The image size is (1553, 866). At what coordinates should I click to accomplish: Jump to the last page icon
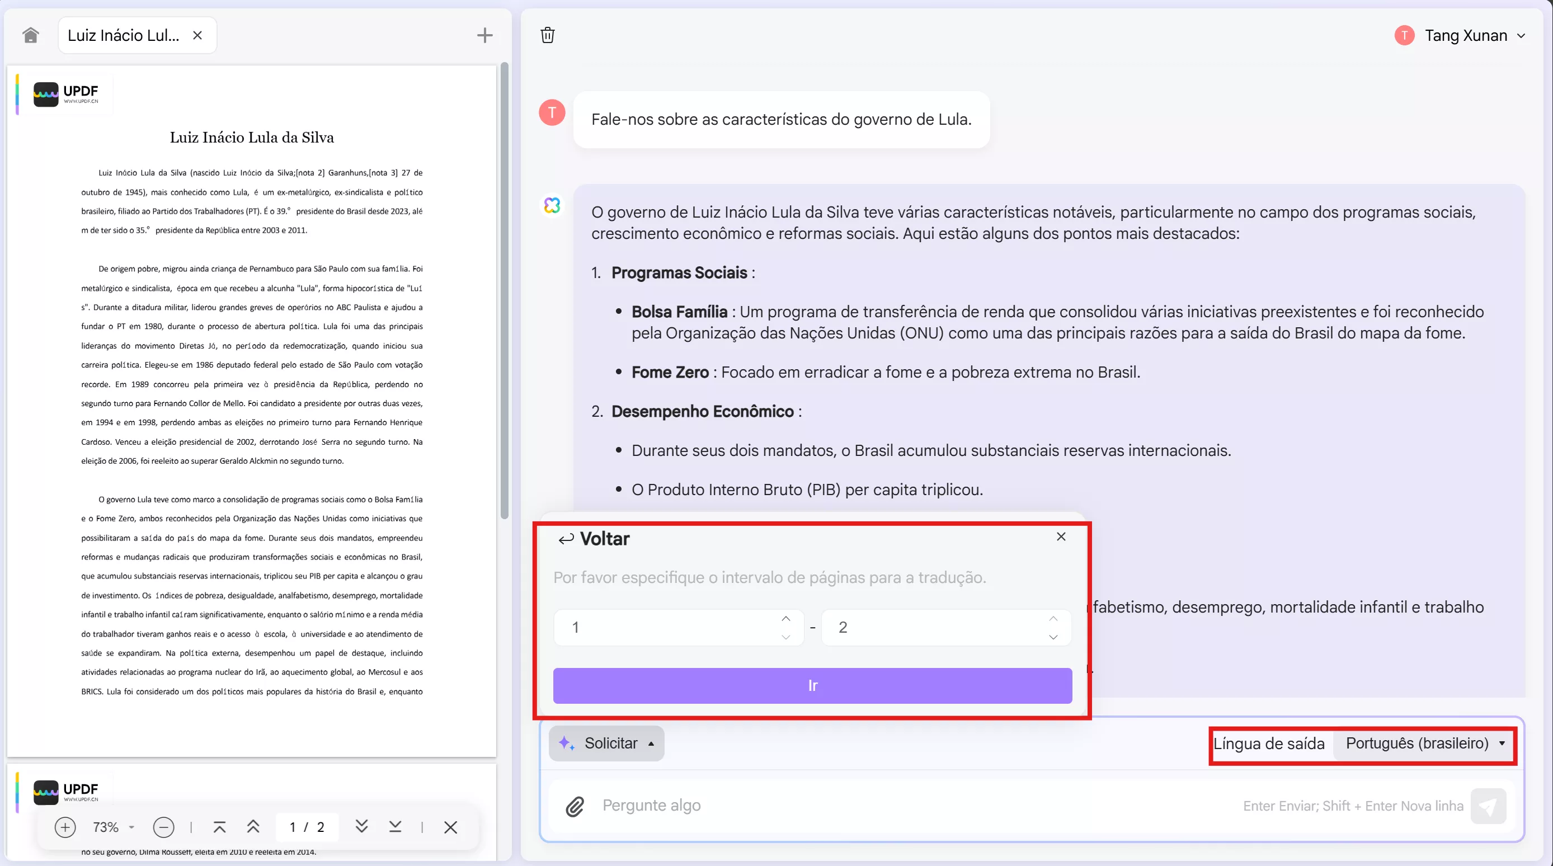click(395, 827)
